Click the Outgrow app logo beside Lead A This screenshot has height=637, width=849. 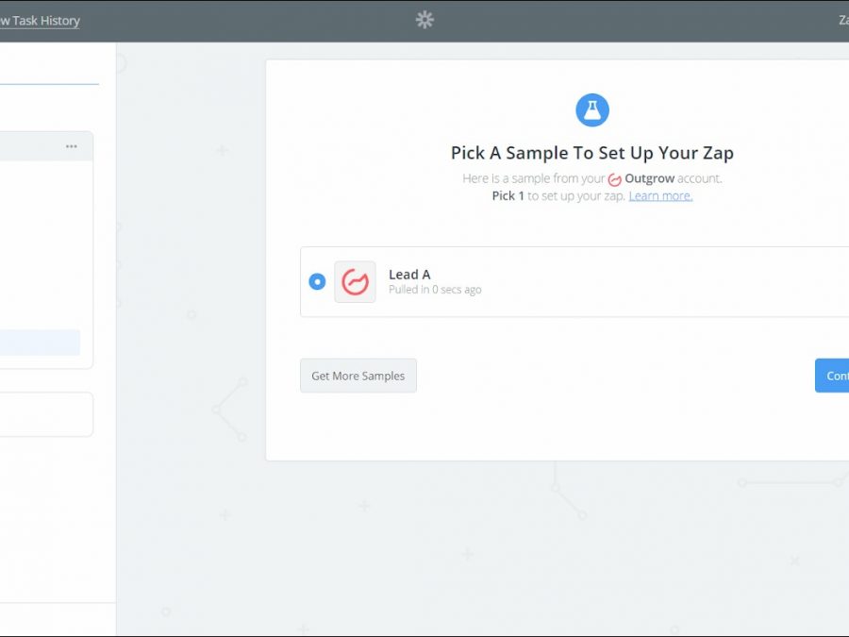pos(355,282)
